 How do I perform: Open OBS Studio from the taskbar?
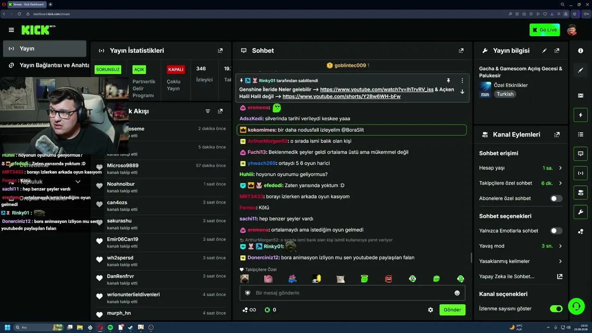pyautogui.click(x=151, y=327)
